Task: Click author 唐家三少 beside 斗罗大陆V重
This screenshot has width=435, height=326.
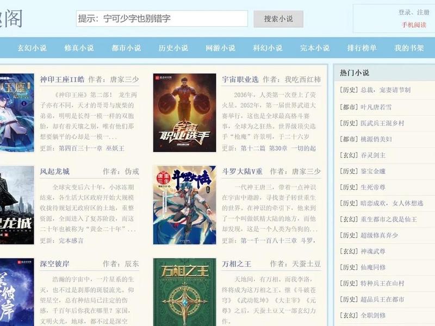Action: (x=306, y=172)
